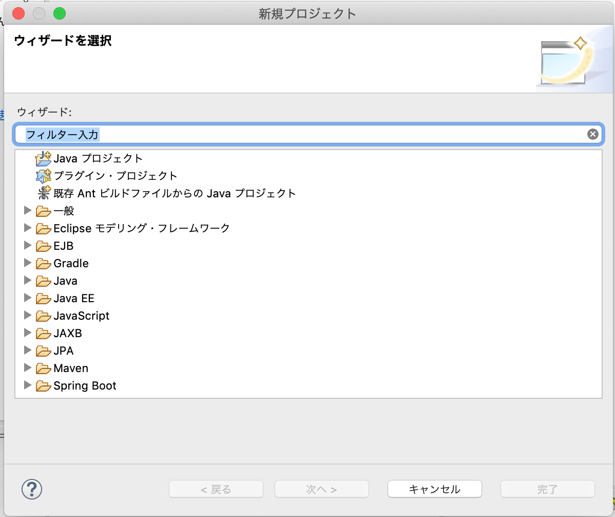The width and height of the screenshot is (615, 517).
Task: Select the Java category label
Action: click(66, 281)
